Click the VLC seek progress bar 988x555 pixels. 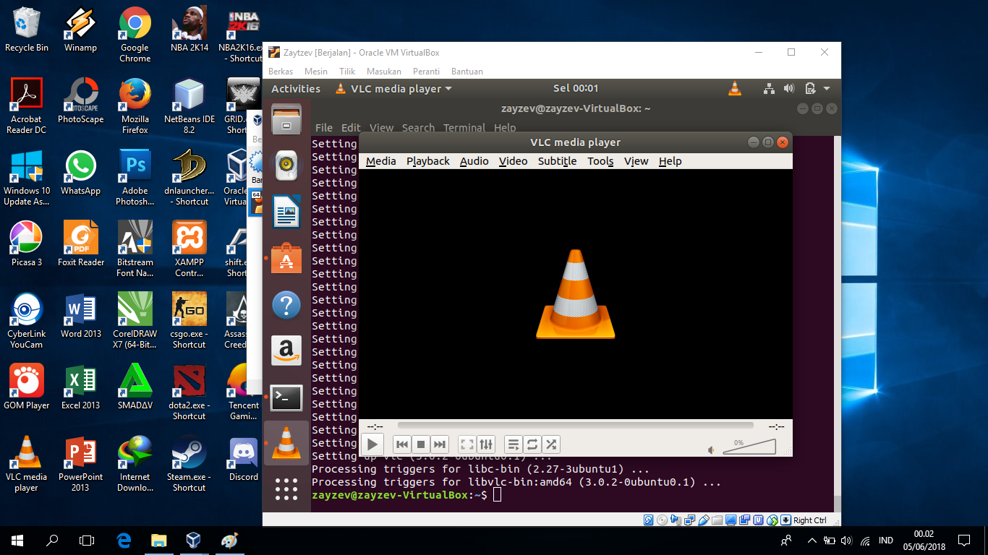coord(575,426)
